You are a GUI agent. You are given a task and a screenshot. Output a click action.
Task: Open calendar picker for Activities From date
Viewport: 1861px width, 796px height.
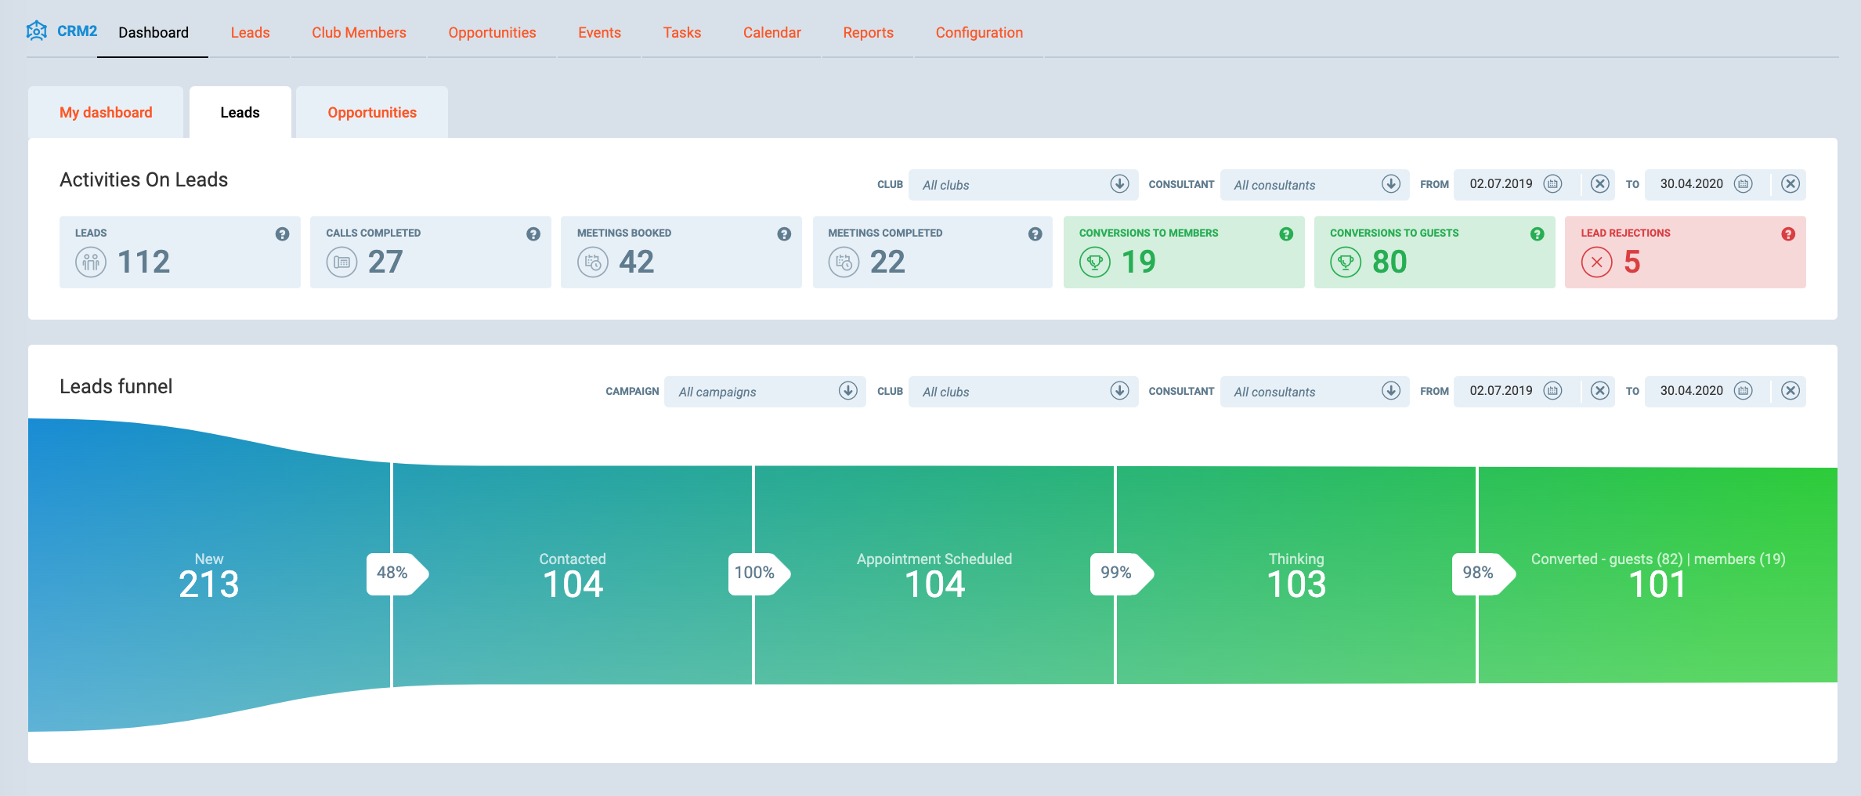[1552, 184]
